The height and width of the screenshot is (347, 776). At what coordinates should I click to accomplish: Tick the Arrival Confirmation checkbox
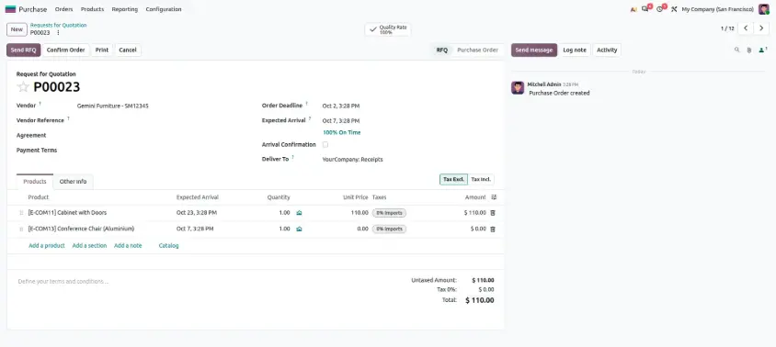coord(325,145)
